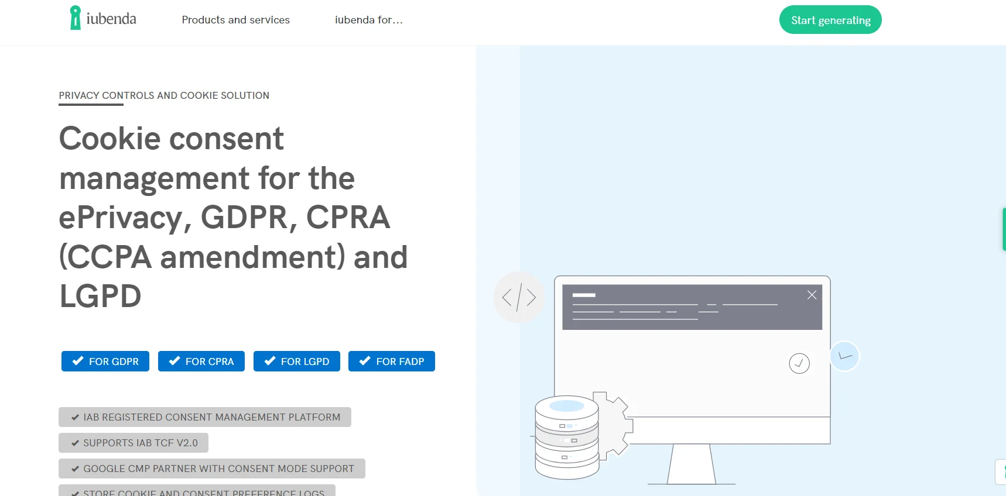Viewport: 1006px width, 496px height.
Task: Close the banner in the monitor illustration
Action: 812,295
